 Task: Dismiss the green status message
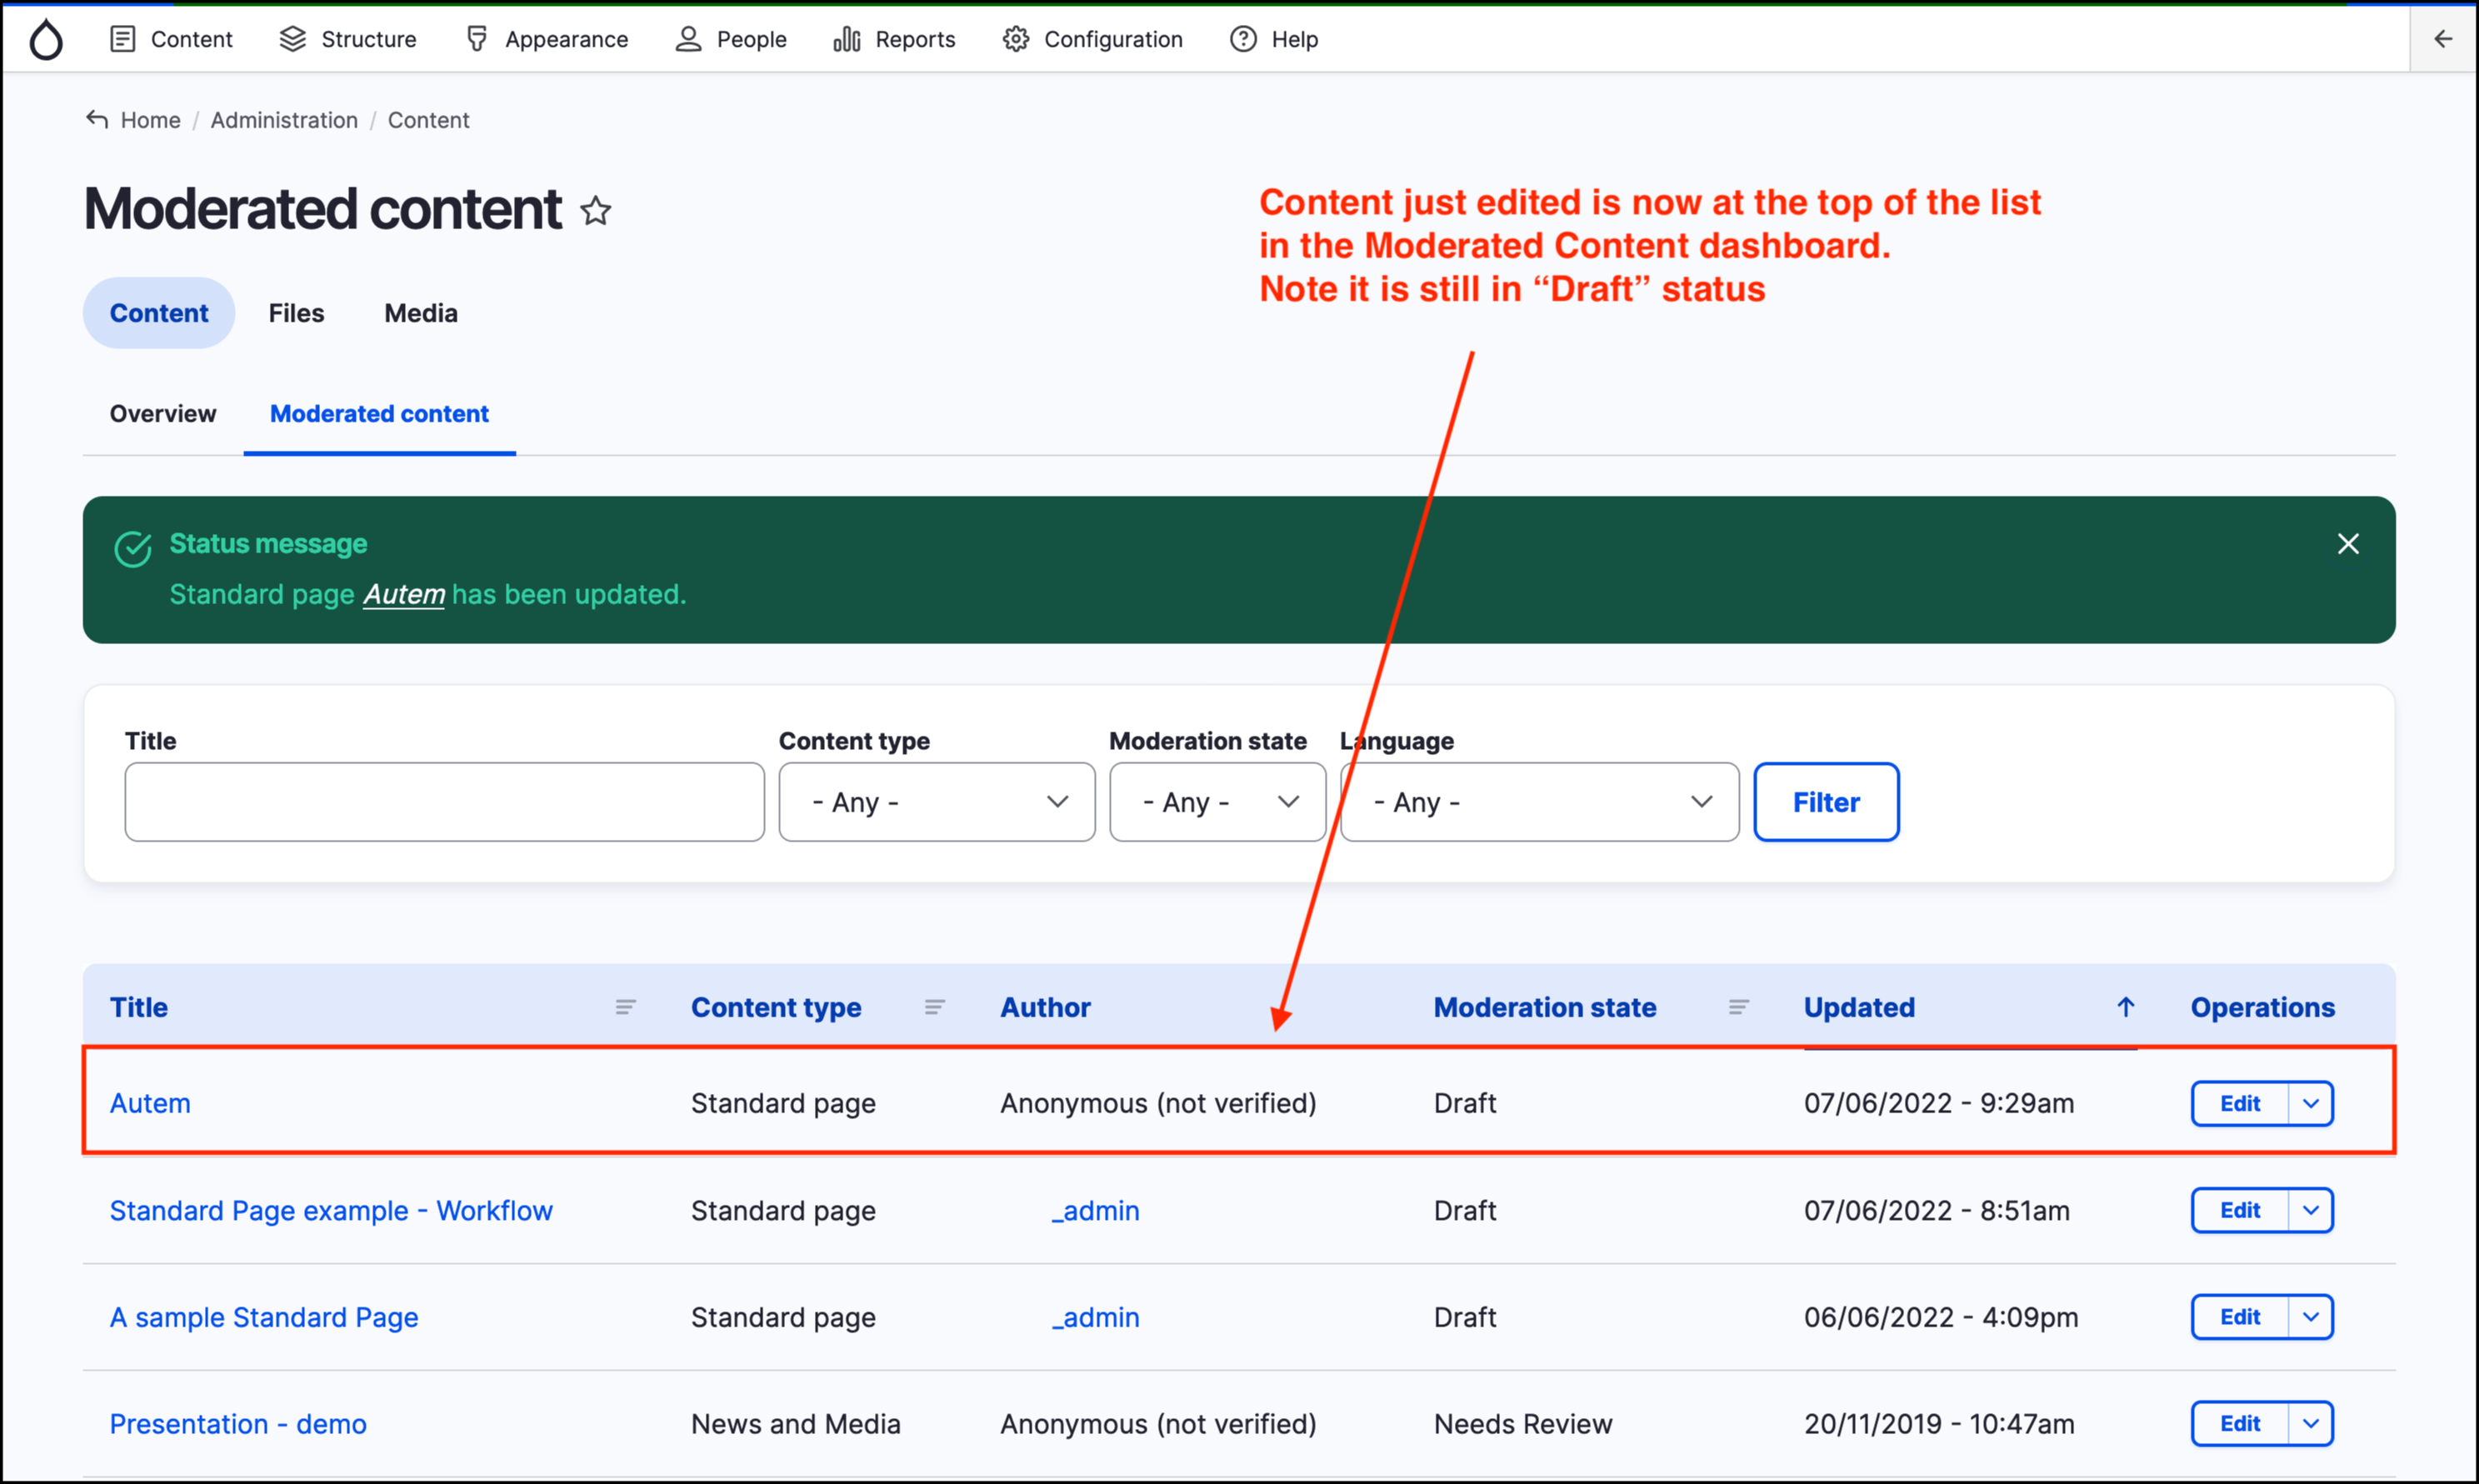pos(2348,544)
